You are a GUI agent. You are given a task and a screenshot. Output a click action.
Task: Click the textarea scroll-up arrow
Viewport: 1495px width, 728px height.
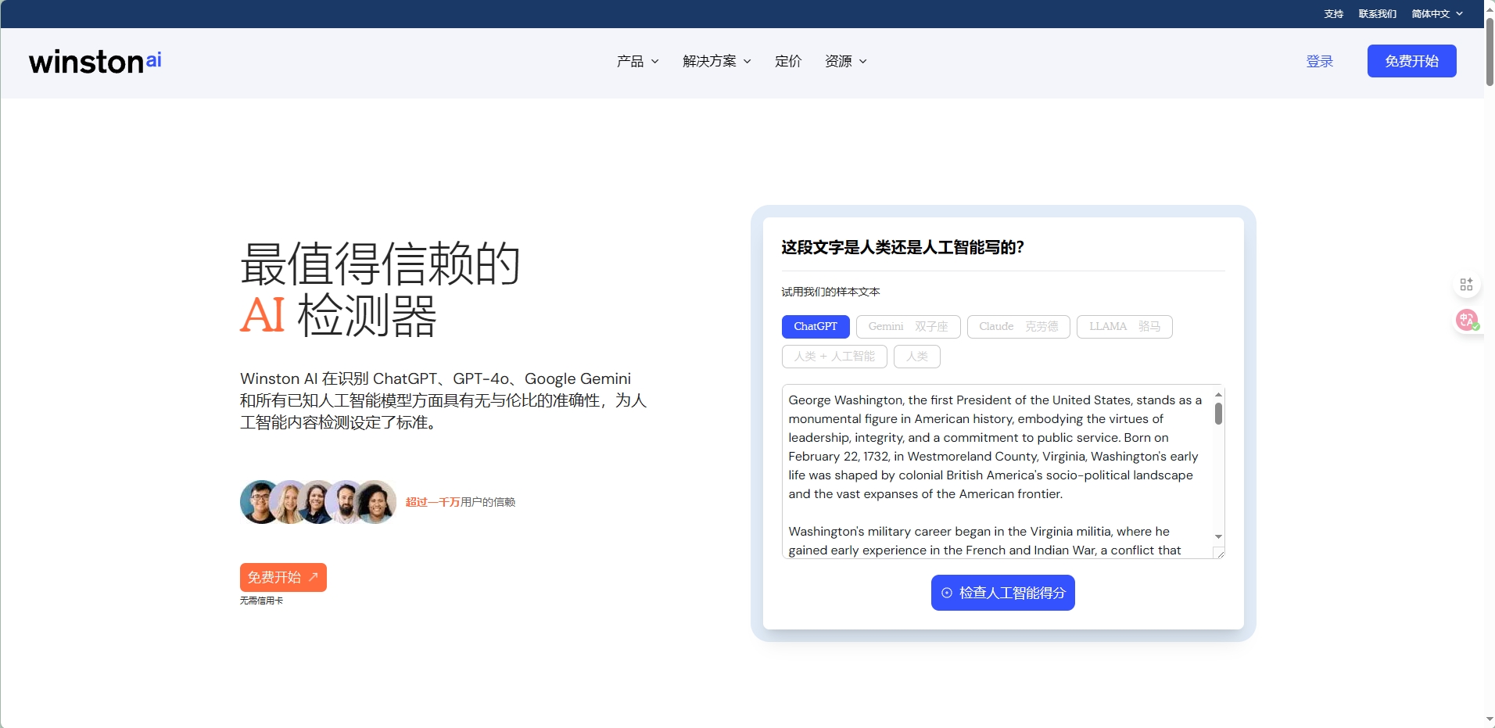point(1218,395)
